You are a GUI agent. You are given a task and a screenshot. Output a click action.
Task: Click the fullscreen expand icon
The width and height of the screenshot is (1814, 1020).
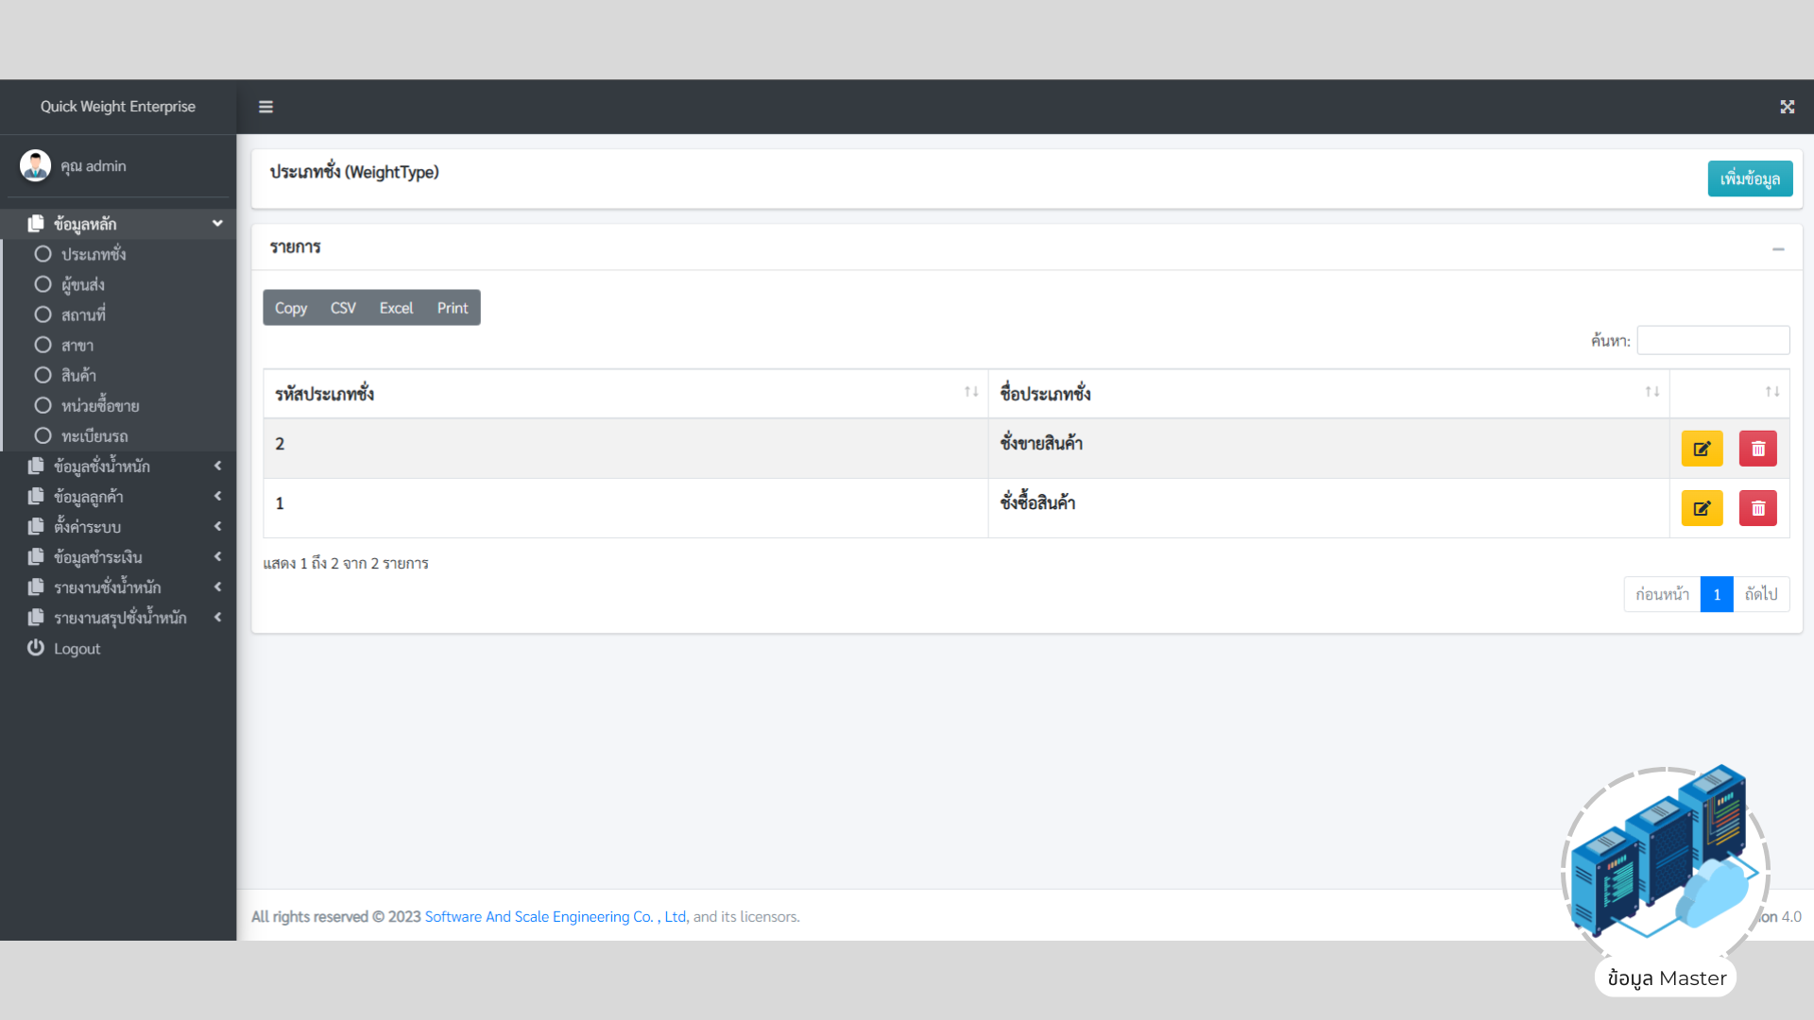point(1788,107)
